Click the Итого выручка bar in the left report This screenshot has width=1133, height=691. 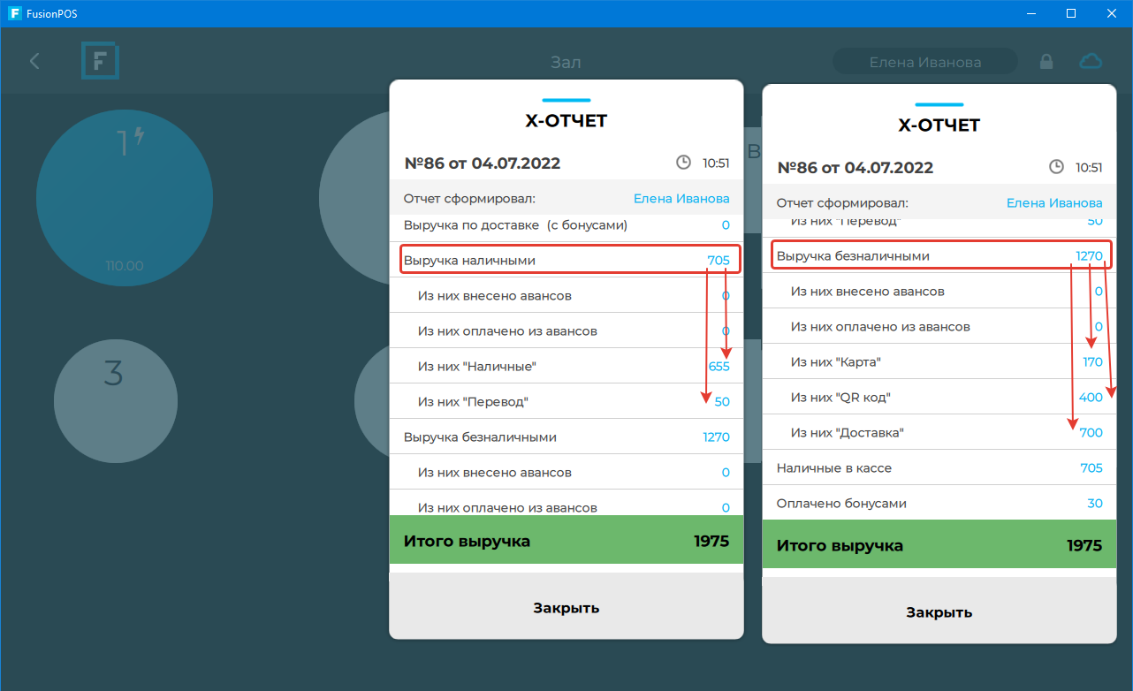coord(566,541)
